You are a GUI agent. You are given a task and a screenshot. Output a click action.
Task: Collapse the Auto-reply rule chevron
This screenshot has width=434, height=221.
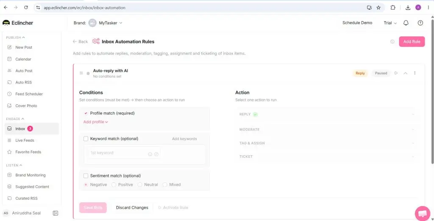[406, 73]
